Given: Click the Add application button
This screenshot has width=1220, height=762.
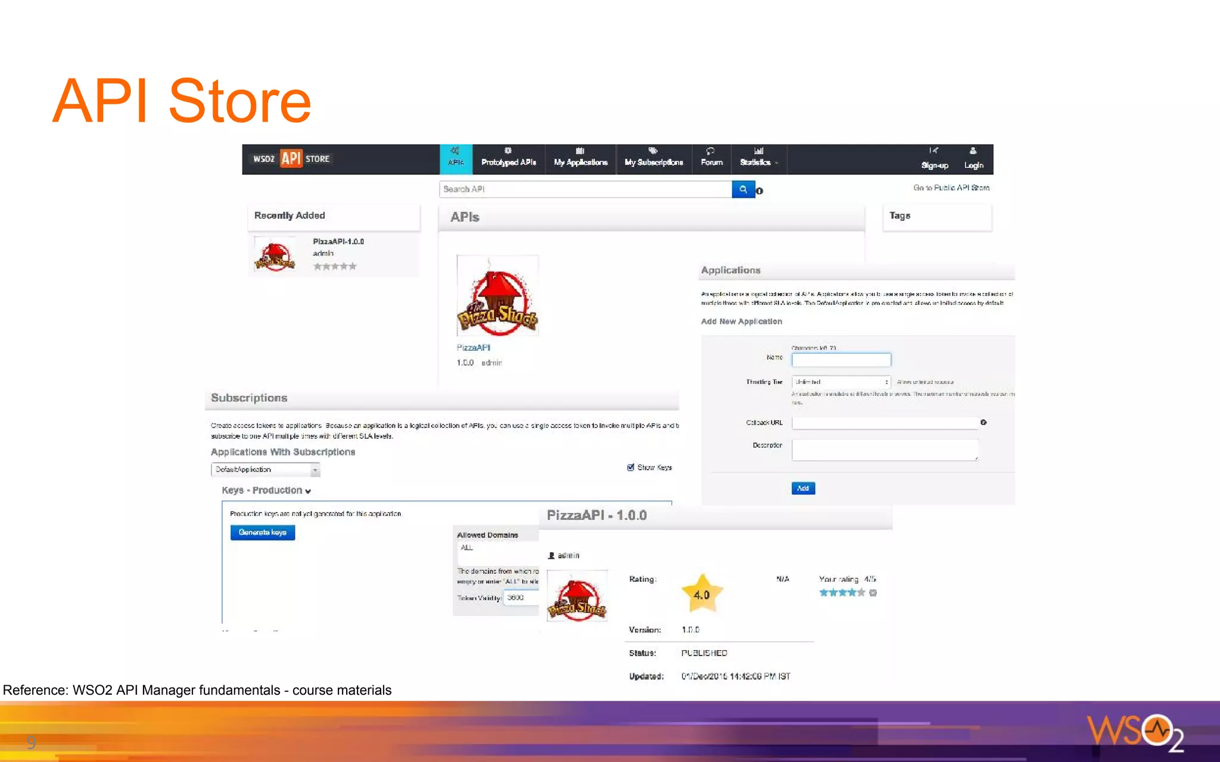Looking at the screenshot, I should 802,488.
